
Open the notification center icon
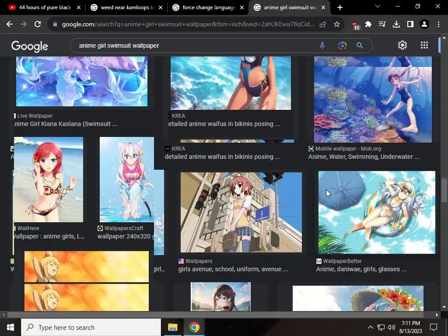(434, 327)
